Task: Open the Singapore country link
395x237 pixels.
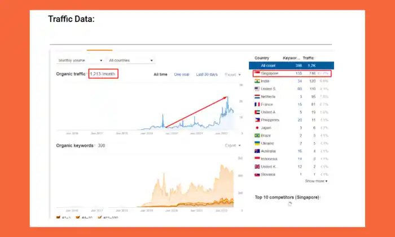Action: click(x=270, y=73)
